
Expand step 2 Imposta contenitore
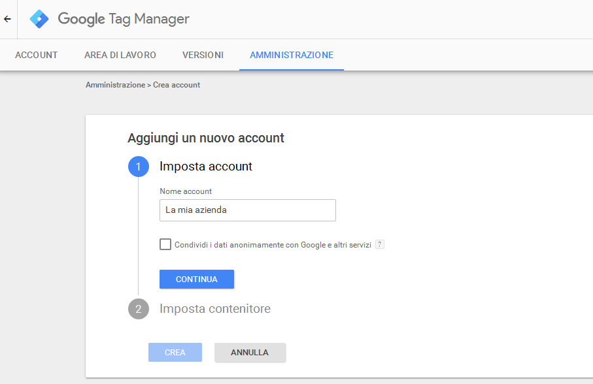[x=215, y=309]
